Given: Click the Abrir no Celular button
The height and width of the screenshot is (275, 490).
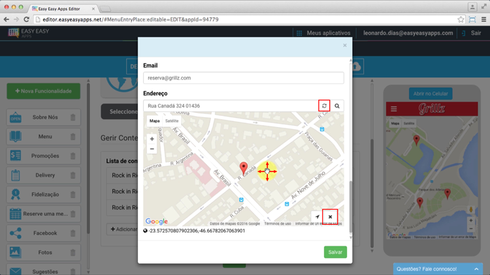Looking at the screenshot, I should pos(431,93).
